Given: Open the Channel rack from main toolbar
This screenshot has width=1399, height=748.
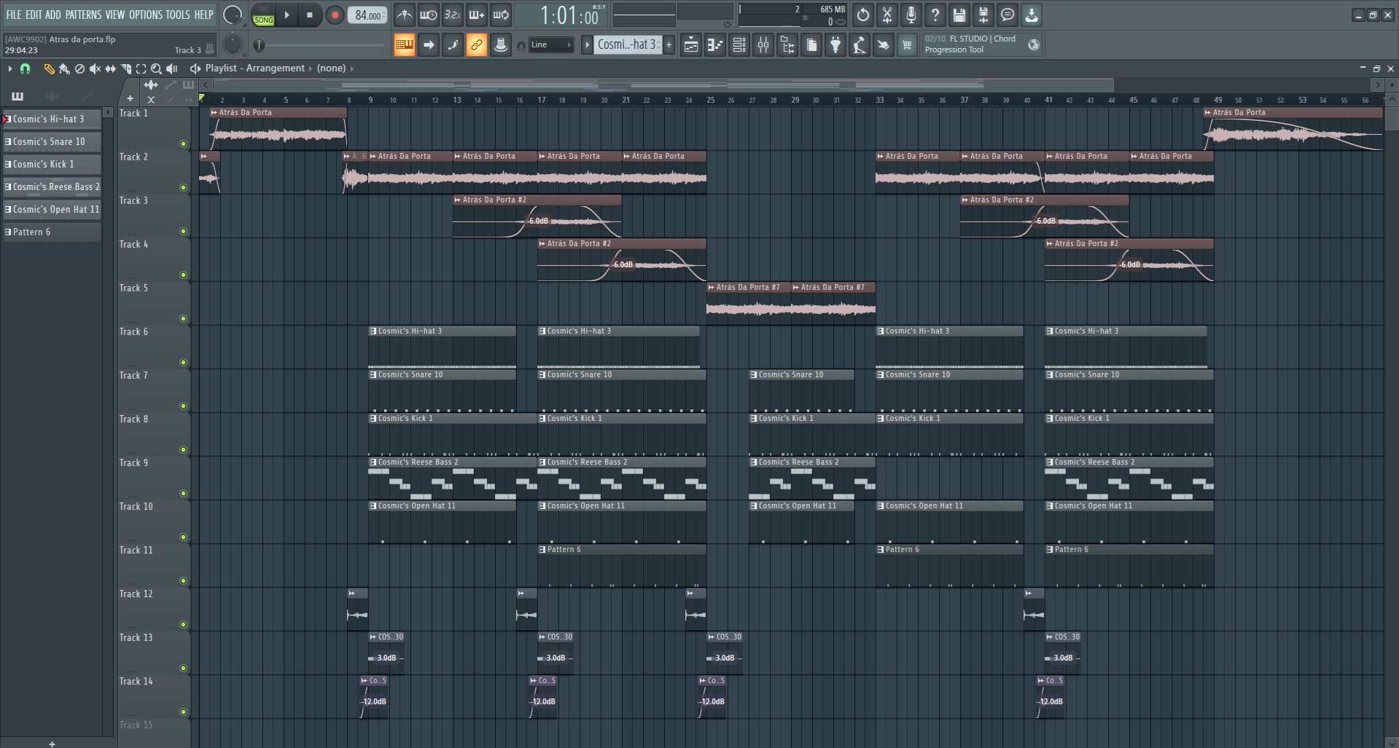Looking at the screenshot, I should pos(739,45).
